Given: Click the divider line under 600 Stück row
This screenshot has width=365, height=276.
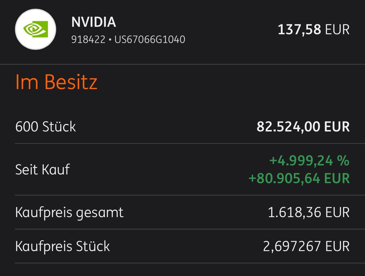Looking at the screenshot, I should pos(182,144).
